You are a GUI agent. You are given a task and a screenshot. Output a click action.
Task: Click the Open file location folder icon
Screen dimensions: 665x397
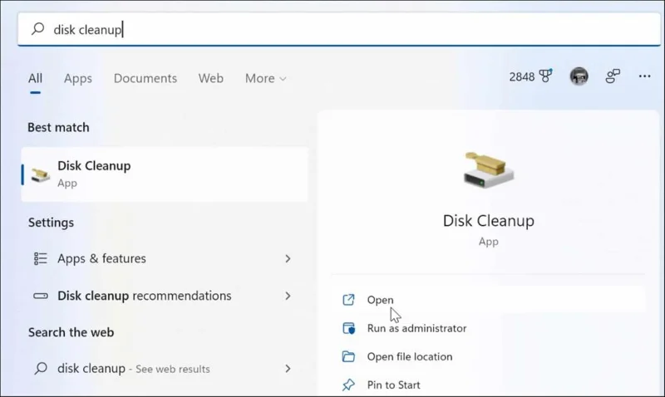[348, 356]
